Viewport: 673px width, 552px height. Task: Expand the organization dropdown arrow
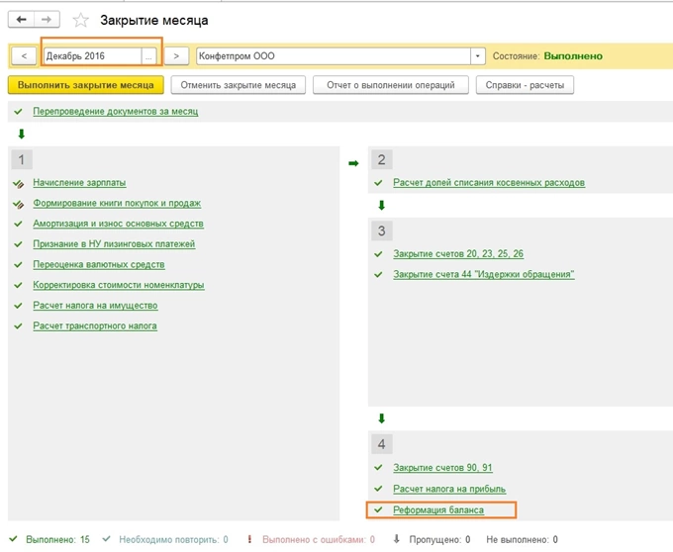pos(478,56)
